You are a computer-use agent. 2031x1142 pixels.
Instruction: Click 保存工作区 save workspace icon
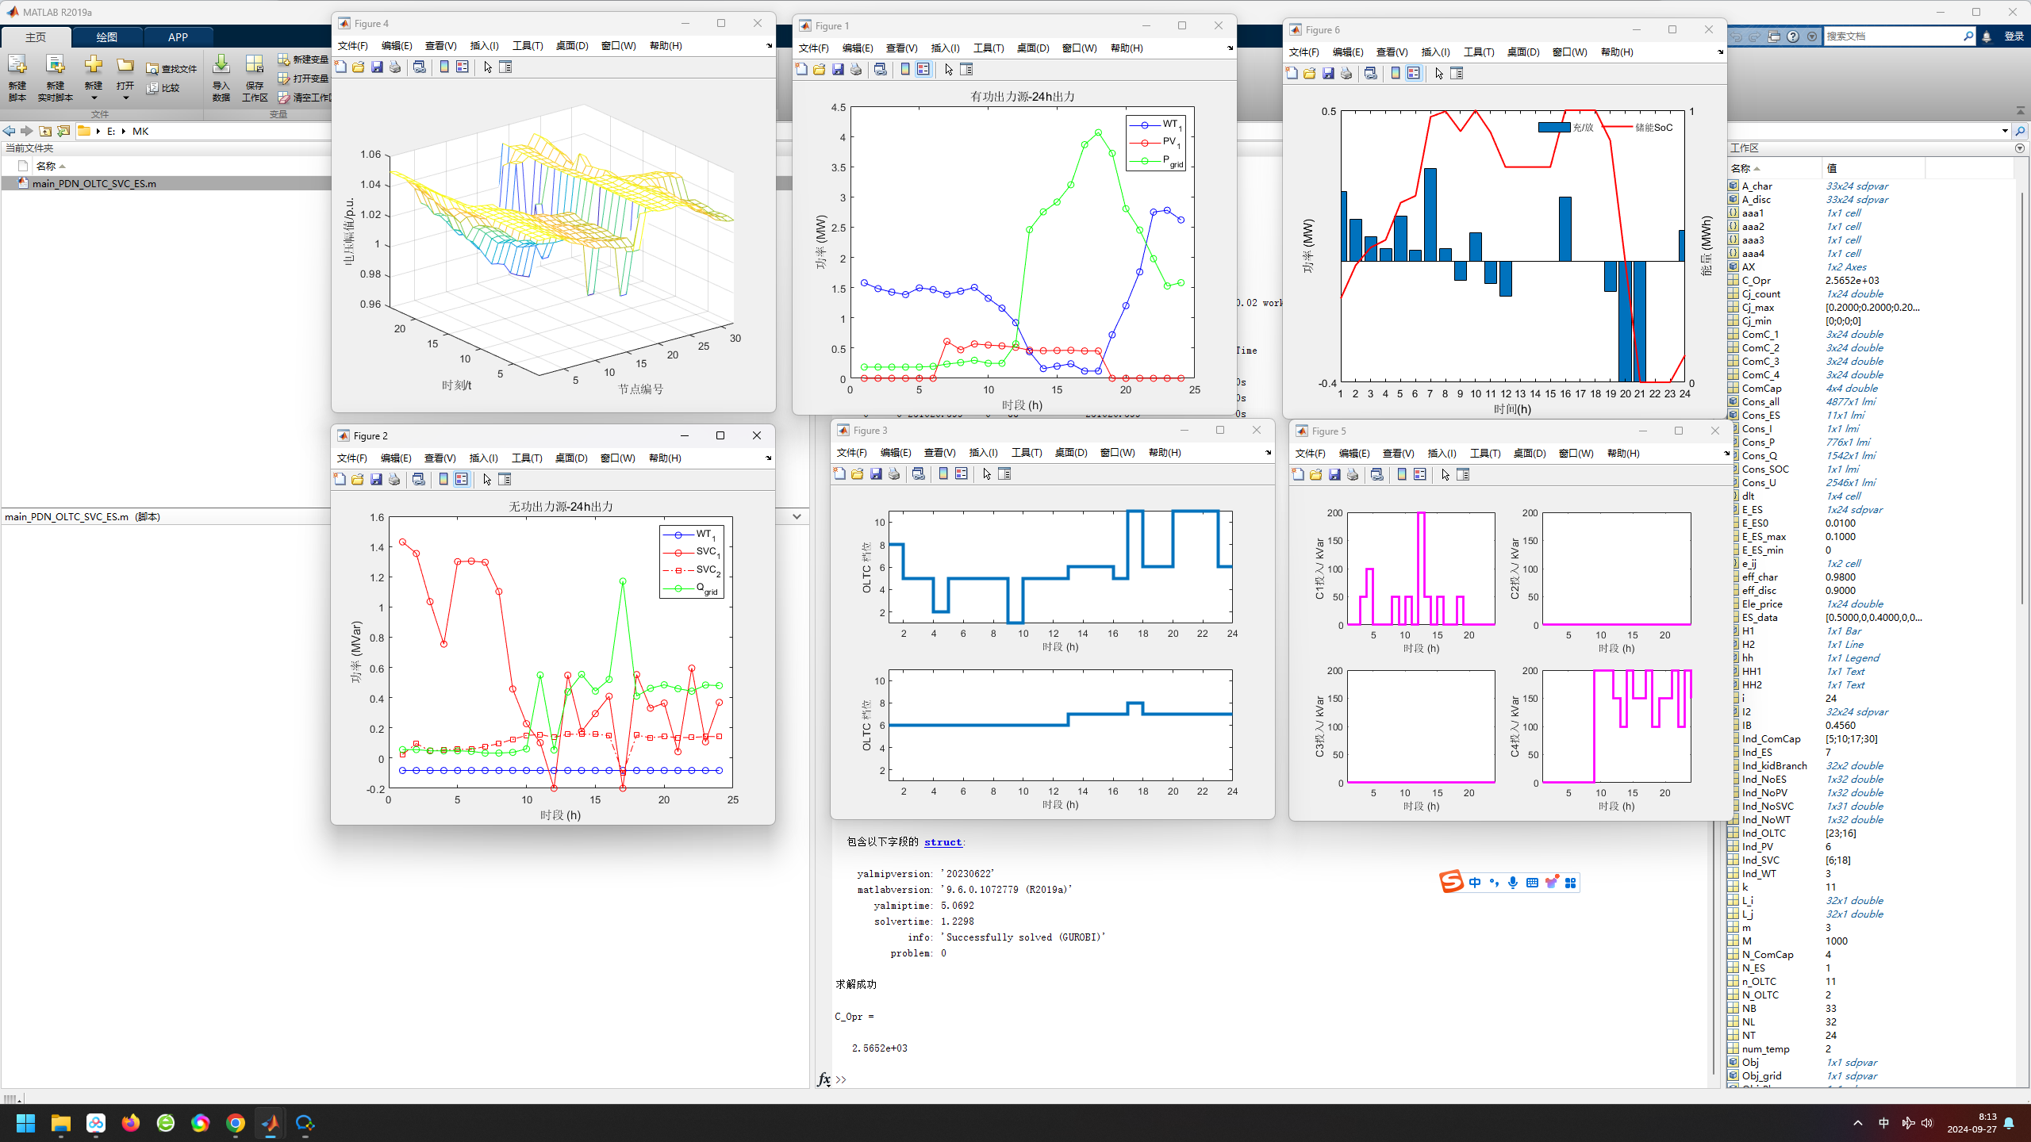[254, 65]
